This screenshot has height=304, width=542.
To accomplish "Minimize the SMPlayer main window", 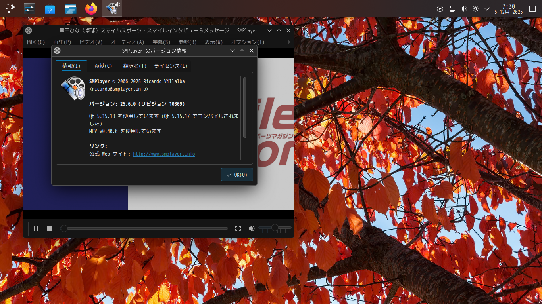I will [269, 30].
